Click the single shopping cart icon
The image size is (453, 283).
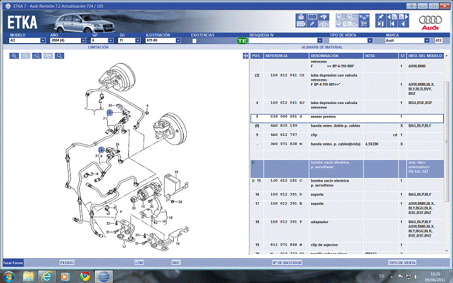click(x=363, y=24)
